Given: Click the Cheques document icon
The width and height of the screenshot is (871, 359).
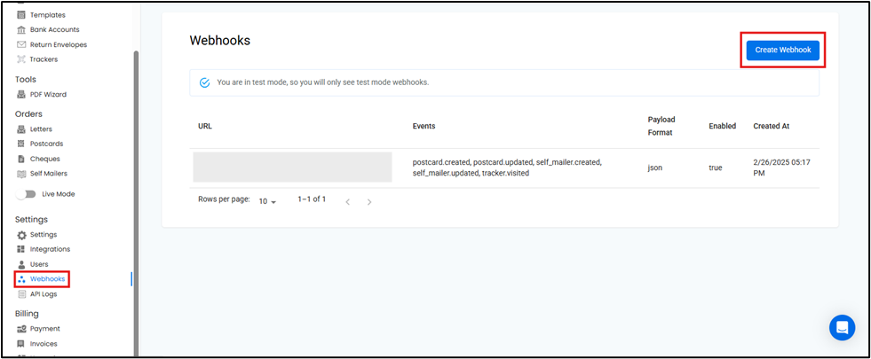Looking at the screenshot, I should [21, 159].
